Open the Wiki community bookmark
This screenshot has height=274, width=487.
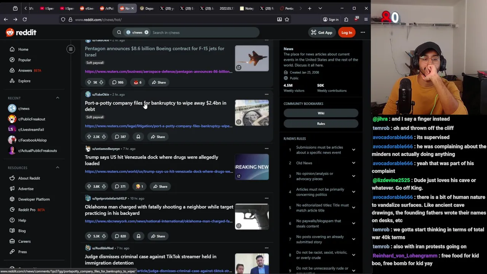[321, 113]
